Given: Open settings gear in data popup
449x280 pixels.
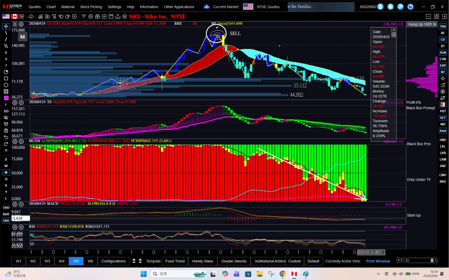Looking at the screenshot, I should [394, 35].
